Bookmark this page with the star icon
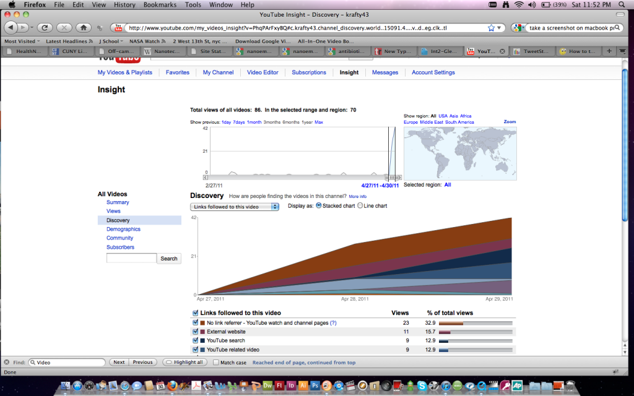634x396 pixels. click(491, 28)
